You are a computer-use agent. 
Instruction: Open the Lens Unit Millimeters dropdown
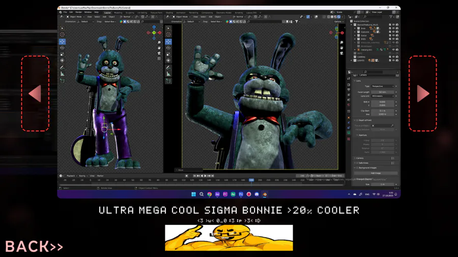pos(383,96)
